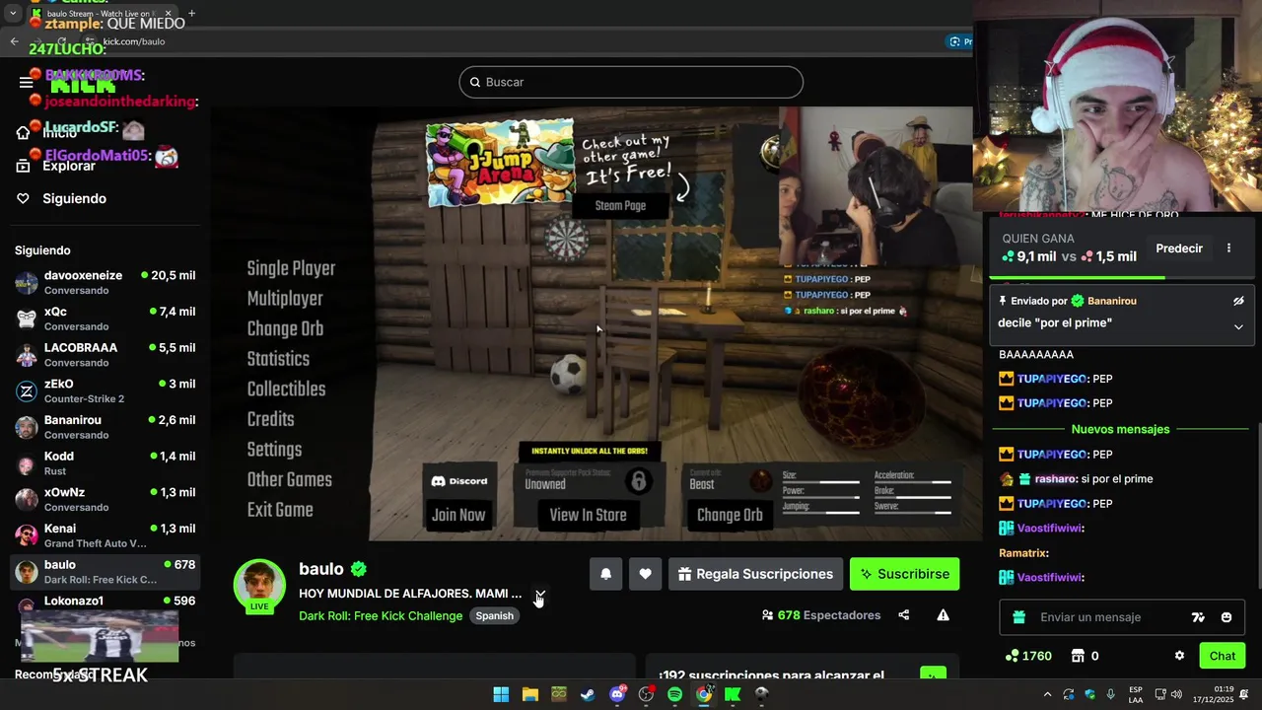Click the Spanish language tag
This screenshot has width=1262, height=710.
tap(494, 615)
